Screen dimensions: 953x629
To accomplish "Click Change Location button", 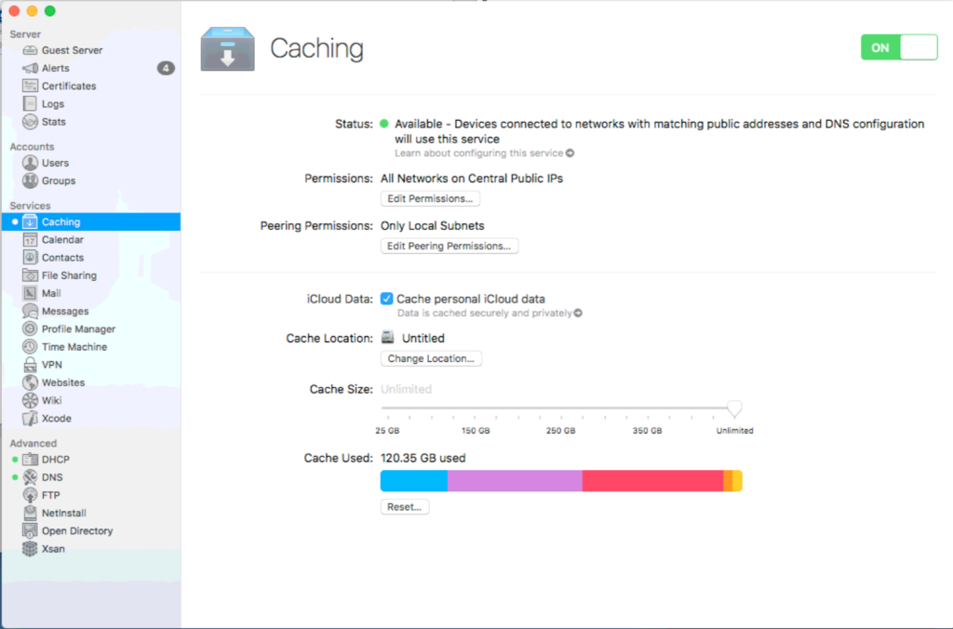I will (431, 358).
